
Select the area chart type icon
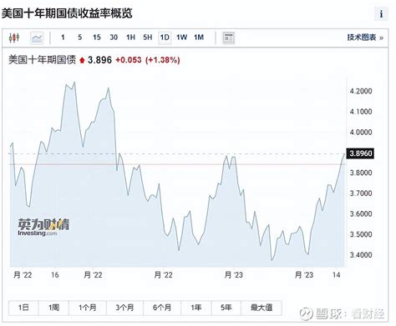point(37,38)
